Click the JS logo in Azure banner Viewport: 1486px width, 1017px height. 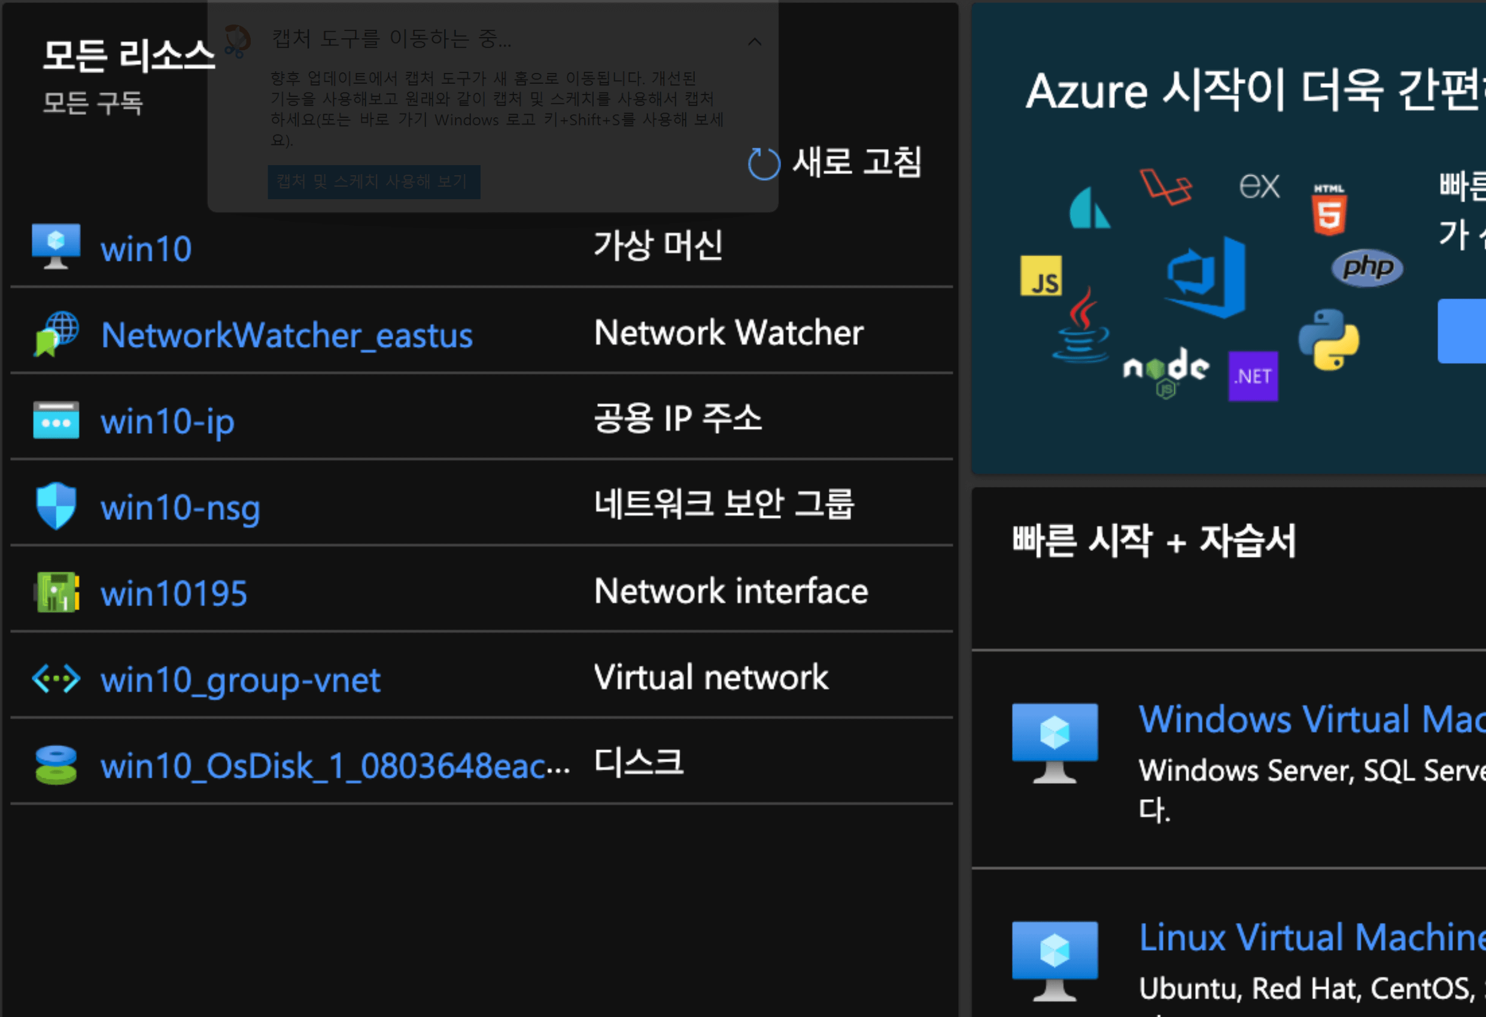(x=1041, y=276)
